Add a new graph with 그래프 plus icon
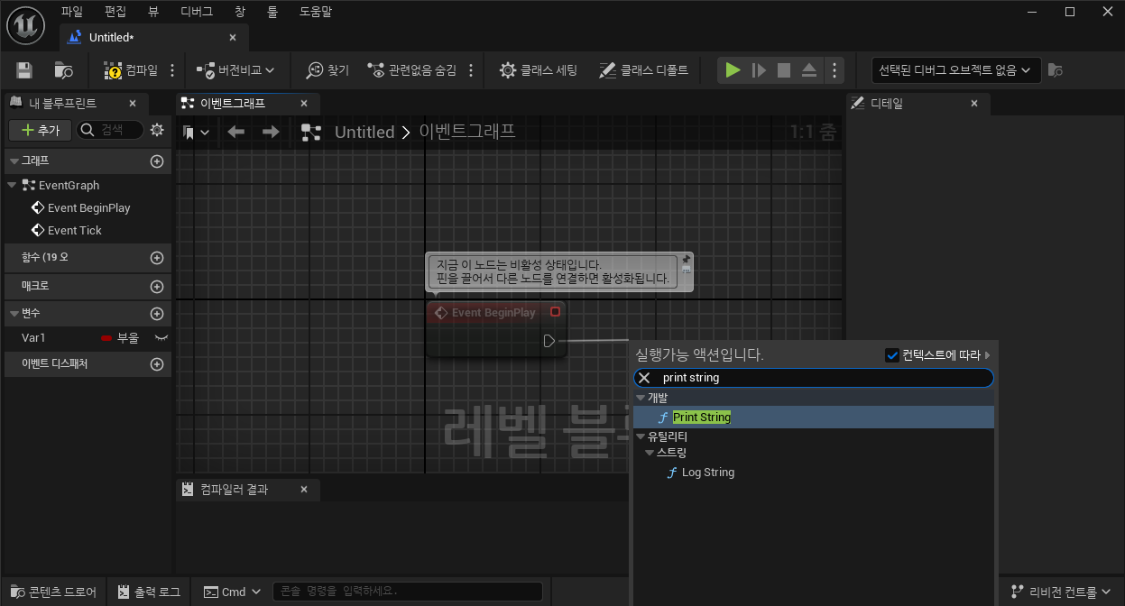This screenshot has width=1125, height=606. coord(157,161)
